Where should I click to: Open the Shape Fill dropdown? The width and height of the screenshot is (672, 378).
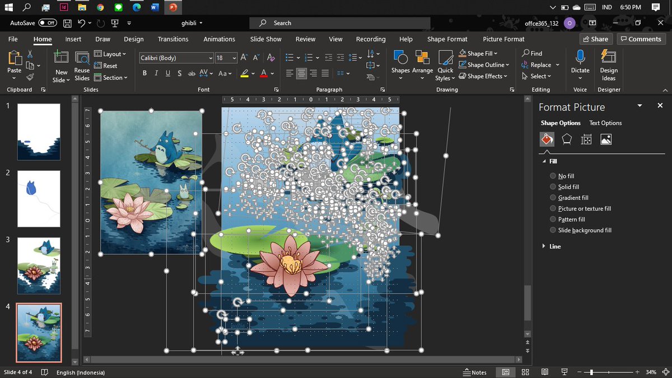[x=478, y=53]
